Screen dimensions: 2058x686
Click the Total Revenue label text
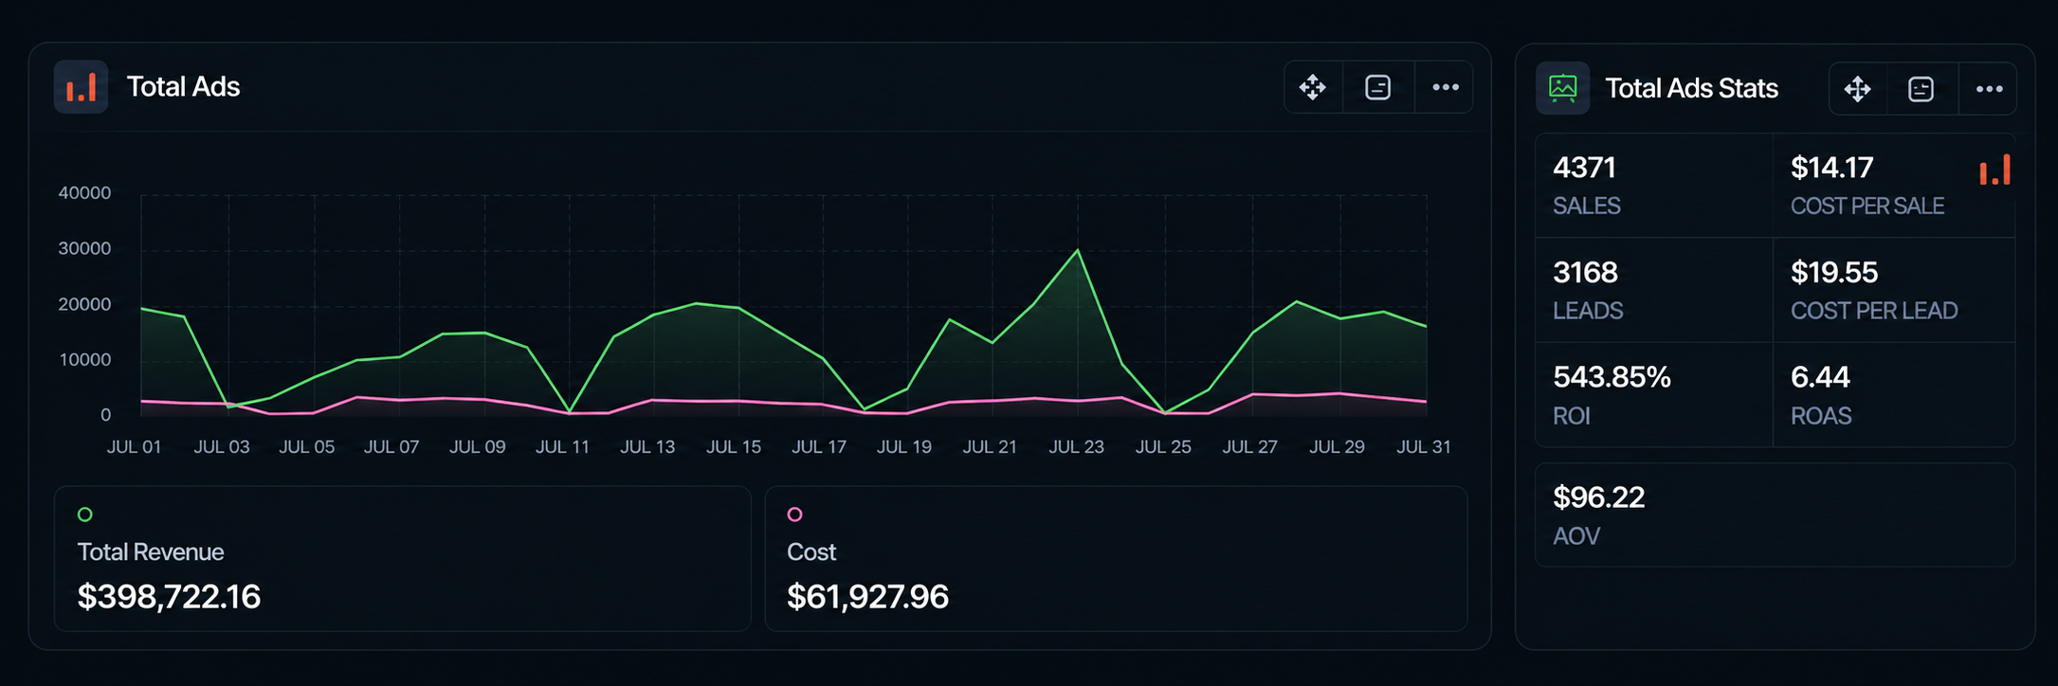point(151,552)
